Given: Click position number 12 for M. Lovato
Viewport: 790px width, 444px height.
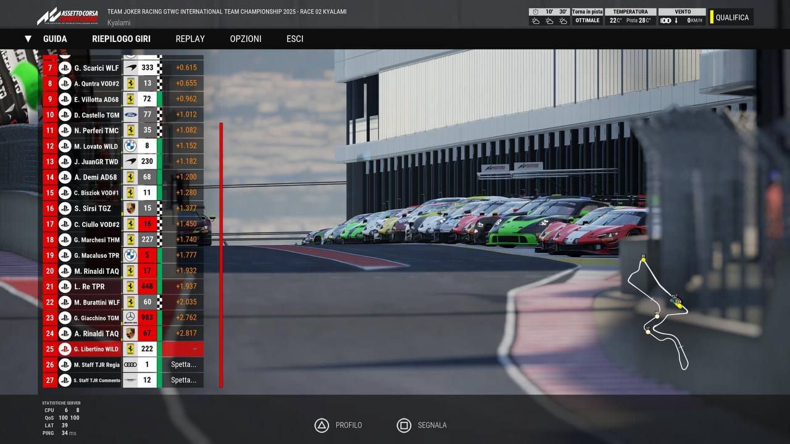Looking at the screenshot, I should pos(50,146).
